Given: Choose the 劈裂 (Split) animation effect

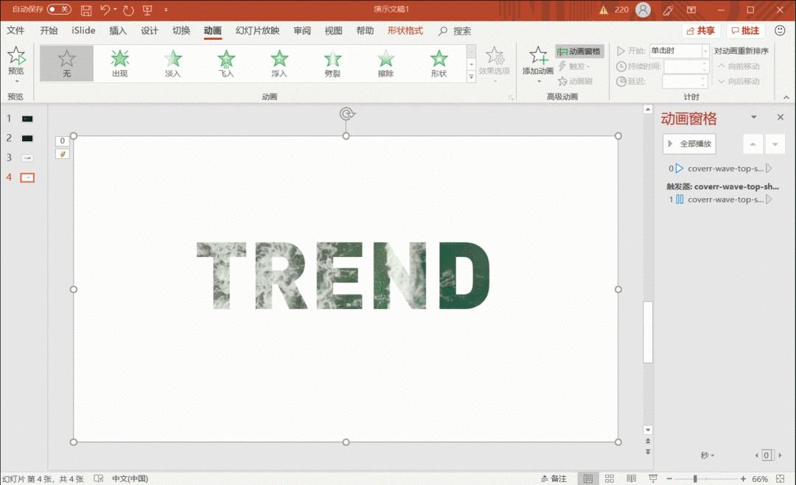Looking at the screenshot, I should pos(332,63).
